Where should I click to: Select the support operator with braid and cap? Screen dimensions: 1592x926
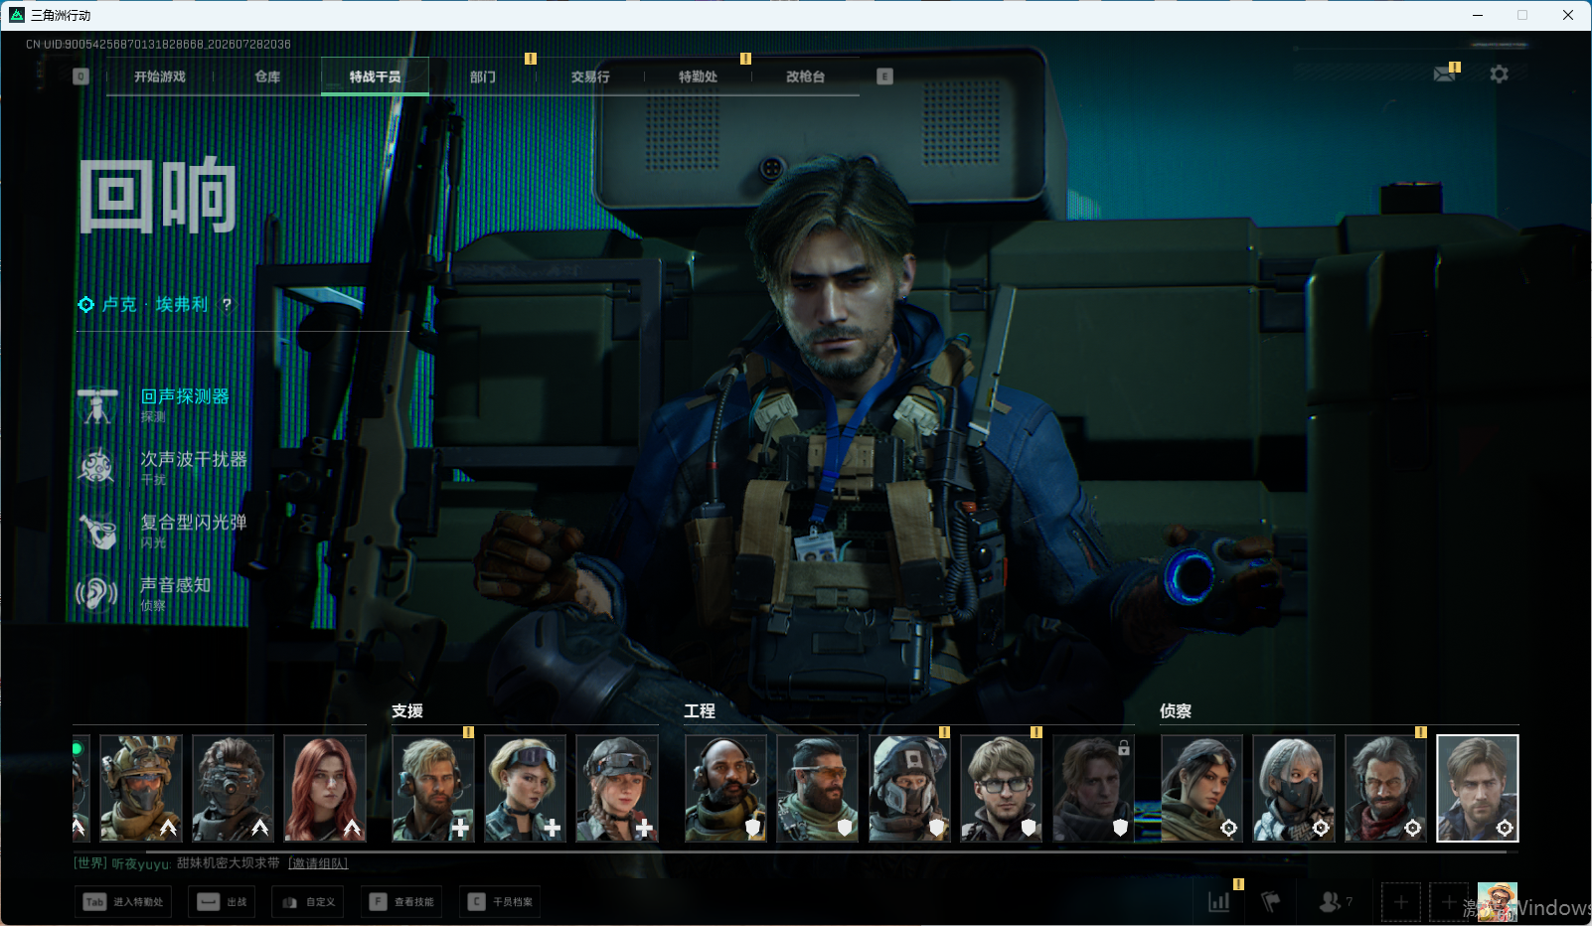[x=617, y=789]
